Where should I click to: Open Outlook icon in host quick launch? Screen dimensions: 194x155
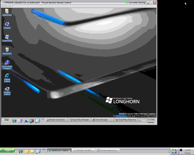pyautogui.click(x=26, y=151)
